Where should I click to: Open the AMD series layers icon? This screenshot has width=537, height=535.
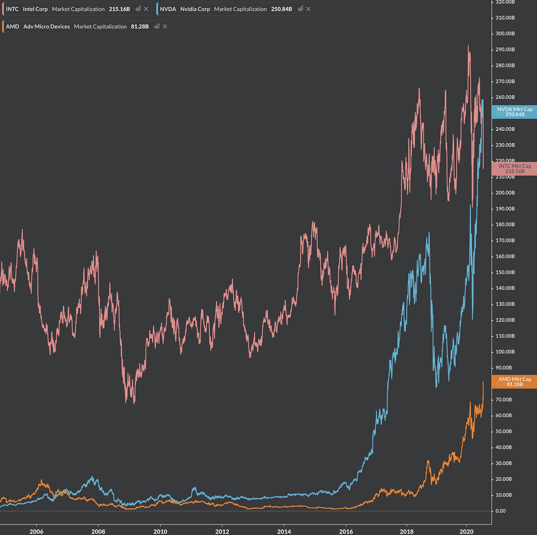[x=157, y=27]
